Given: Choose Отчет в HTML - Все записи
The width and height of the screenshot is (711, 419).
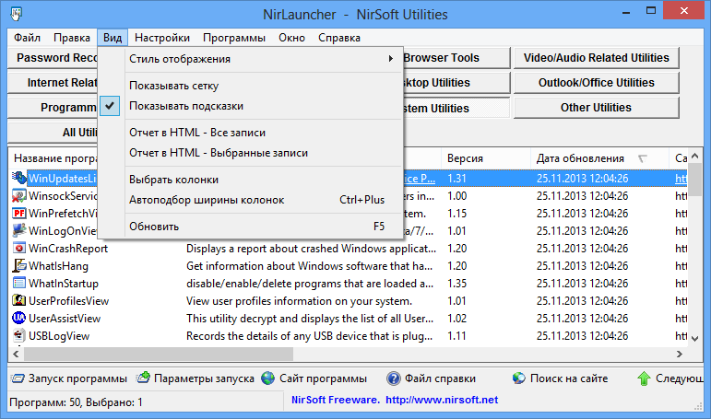Looking at the screenshot, I should point(250,133).
